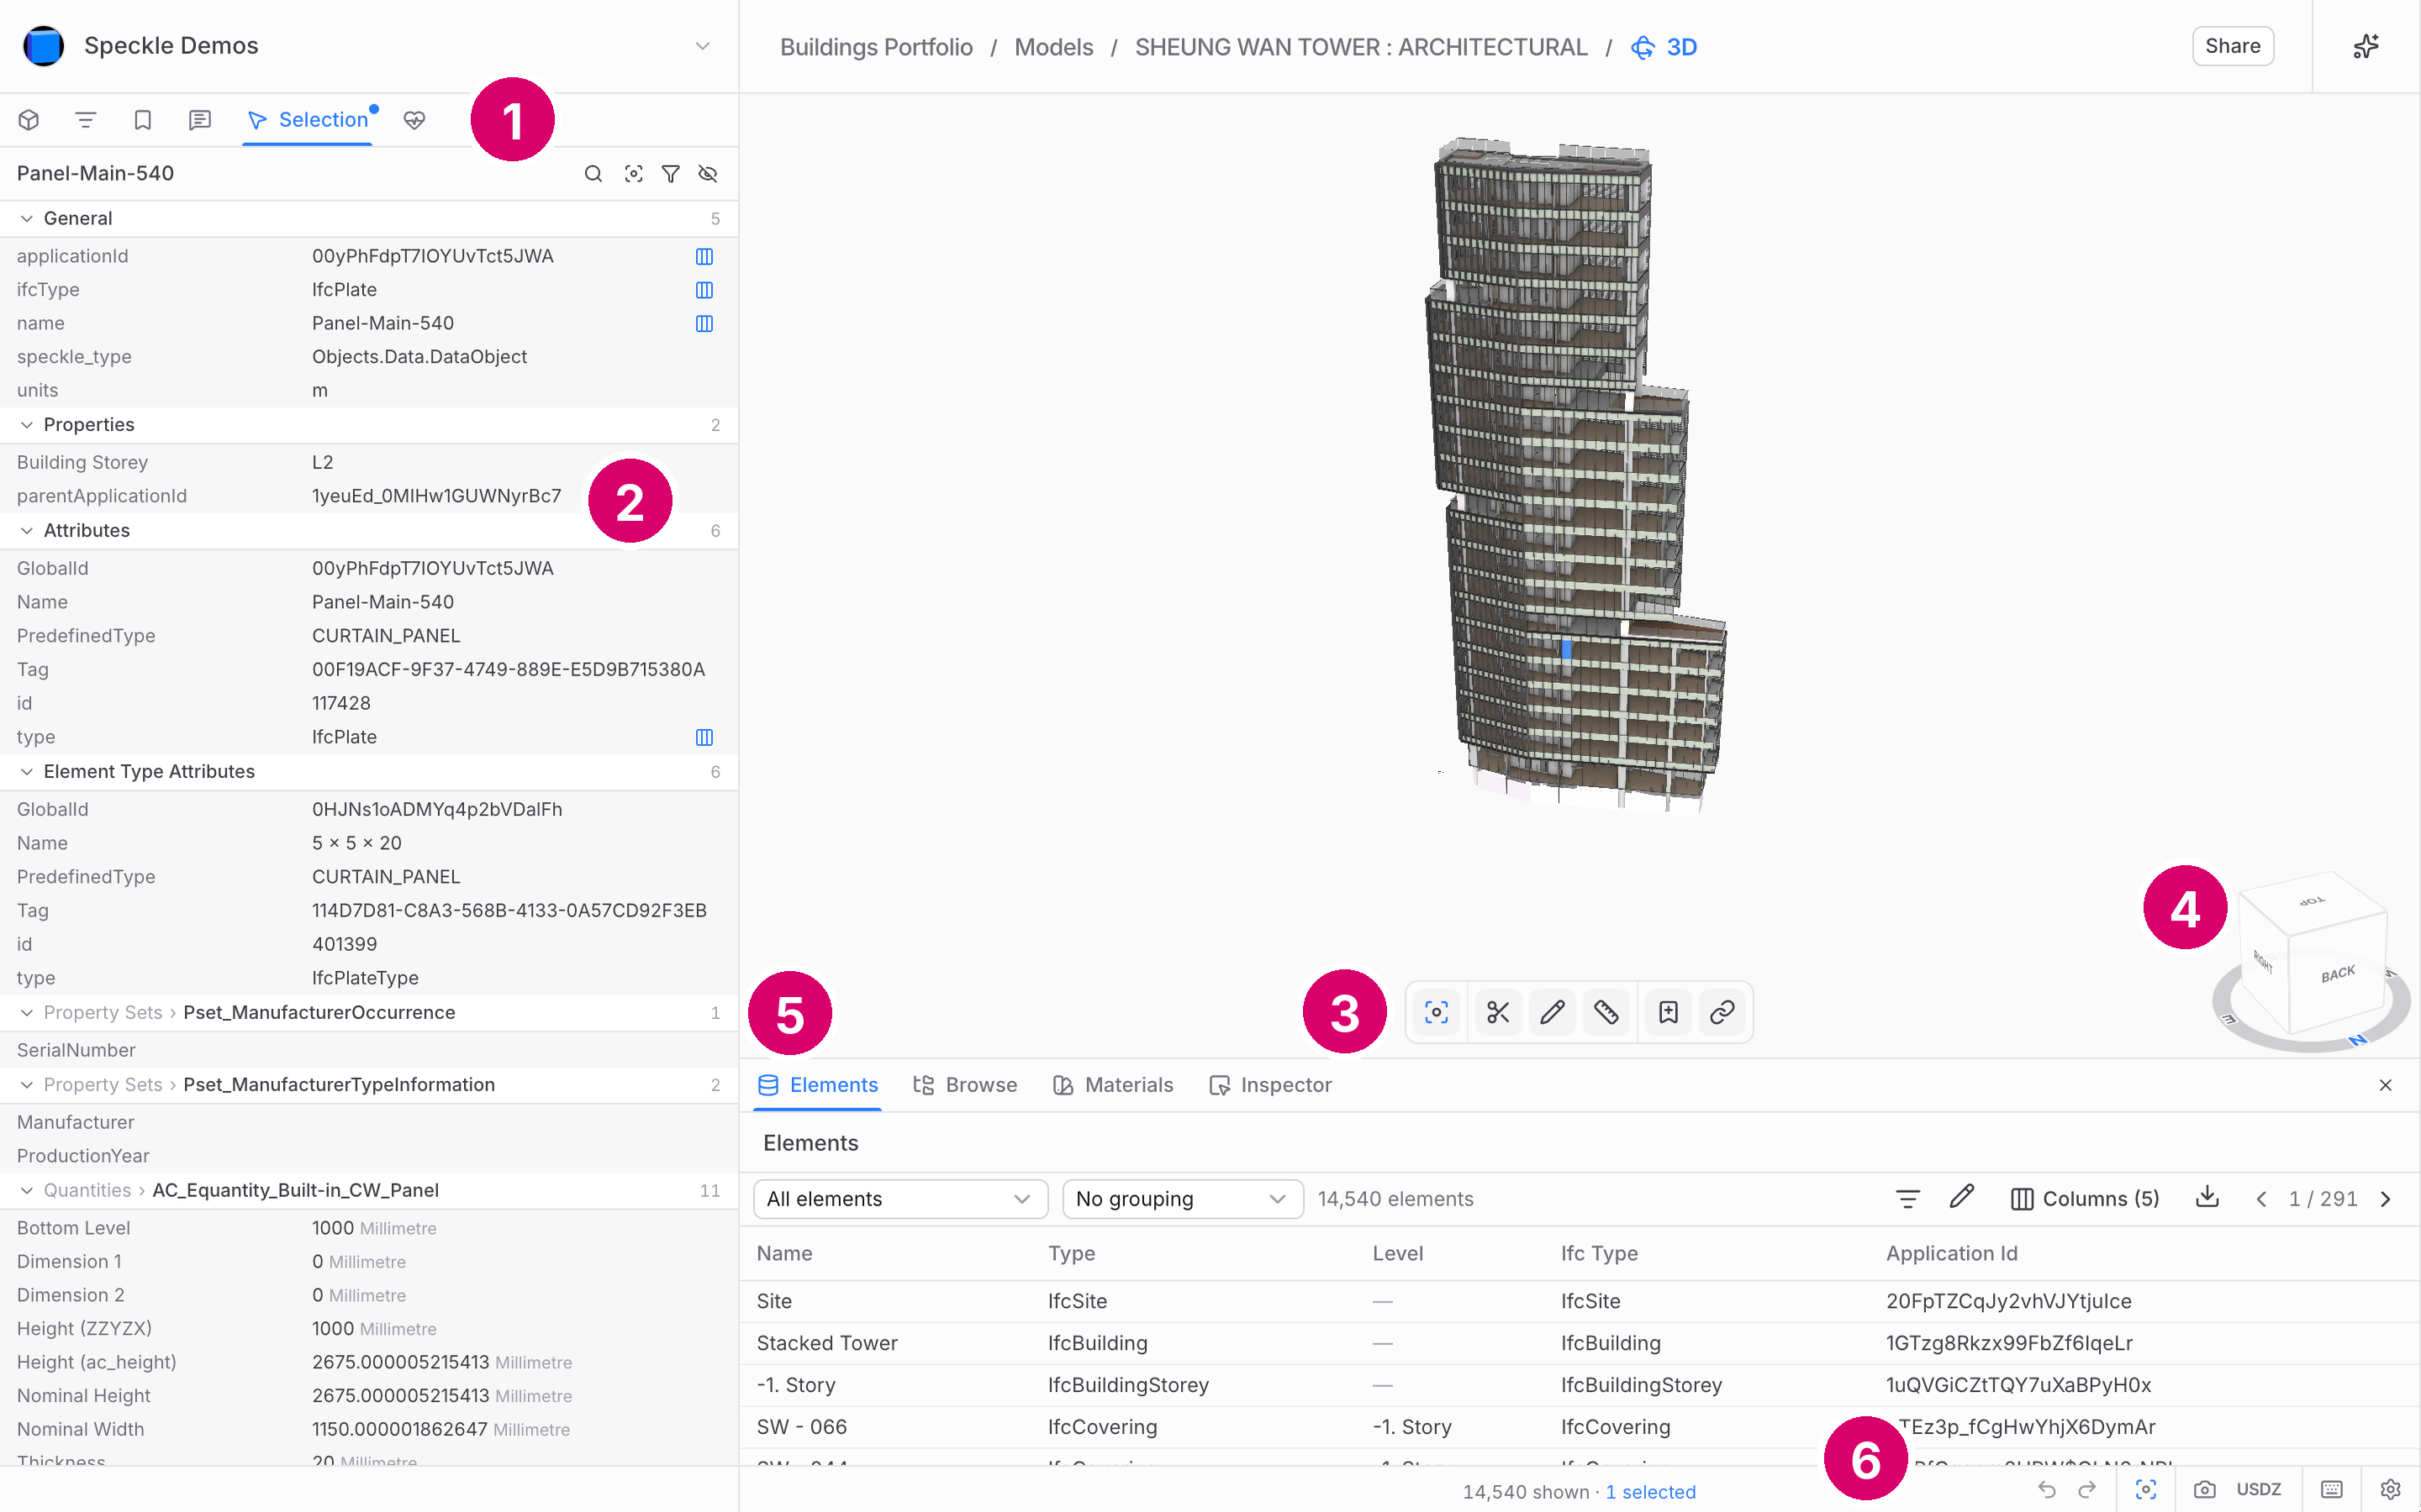The width and height of the screenshot is (2421, 1512).
Task: Zoom to selection icon beside Panel-Main-540
Action: (633, 174)
